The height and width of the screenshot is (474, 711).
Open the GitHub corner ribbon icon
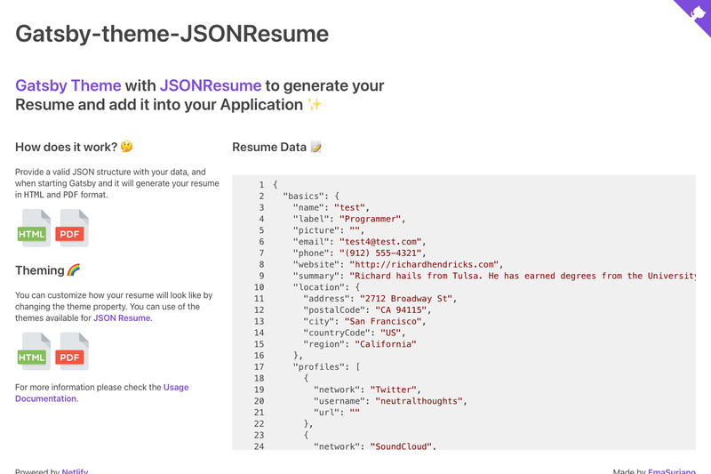(697, 12)
